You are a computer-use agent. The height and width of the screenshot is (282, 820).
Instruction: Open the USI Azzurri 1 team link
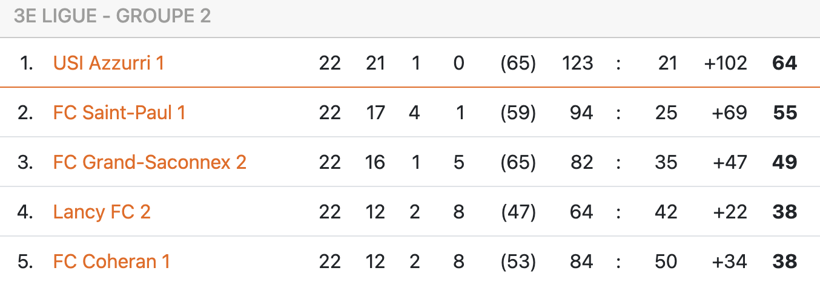(108, 63)
